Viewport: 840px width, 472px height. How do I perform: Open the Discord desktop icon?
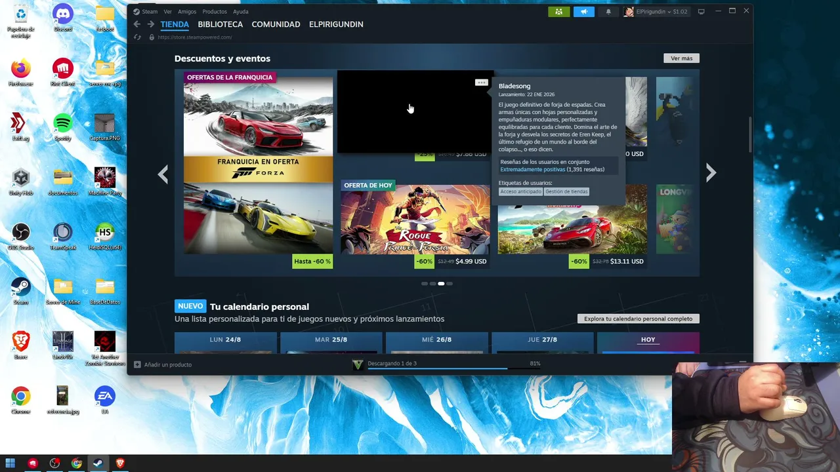click(x=63, y=17)
